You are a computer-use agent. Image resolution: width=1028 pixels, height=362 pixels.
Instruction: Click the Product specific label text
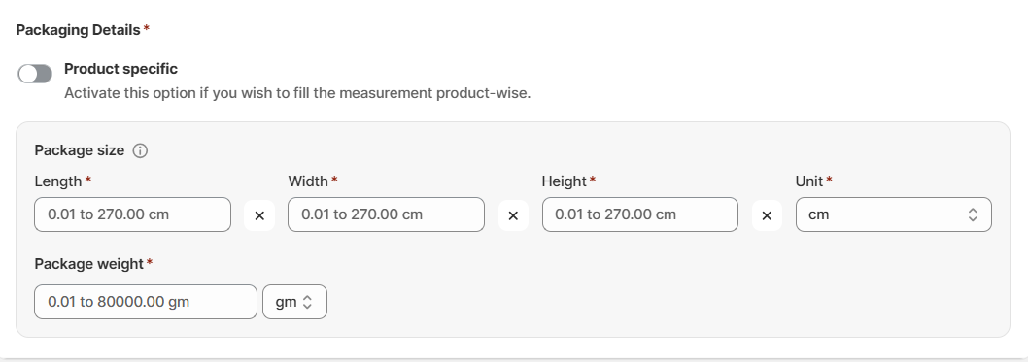(120, 69)
